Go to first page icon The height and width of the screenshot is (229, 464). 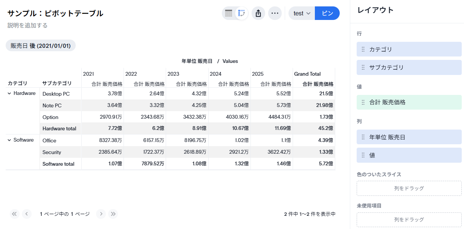(x=14, y=214)
